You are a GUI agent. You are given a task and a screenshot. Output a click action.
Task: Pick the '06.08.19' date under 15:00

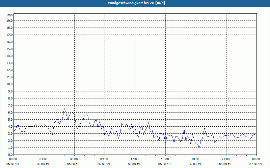click(164, 164)
